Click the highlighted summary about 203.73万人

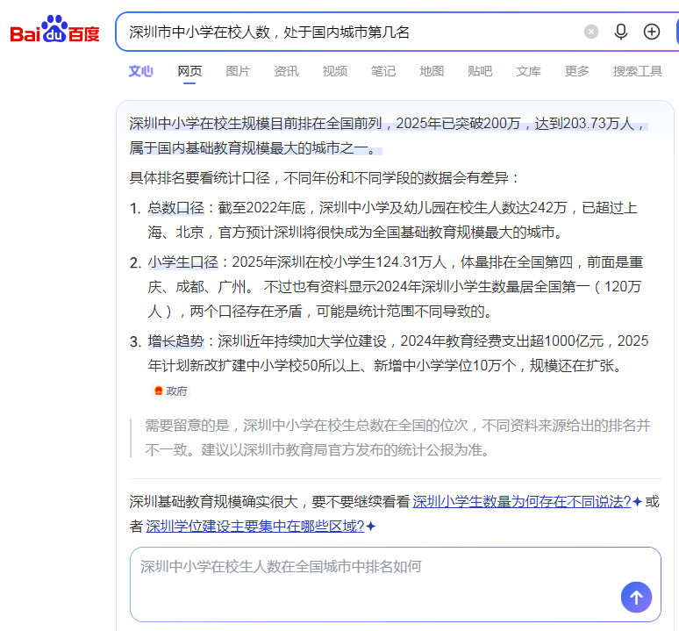click(x=389, y=135)
